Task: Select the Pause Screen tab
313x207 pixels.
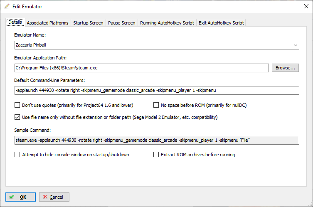Action: [x=121, y=23]
